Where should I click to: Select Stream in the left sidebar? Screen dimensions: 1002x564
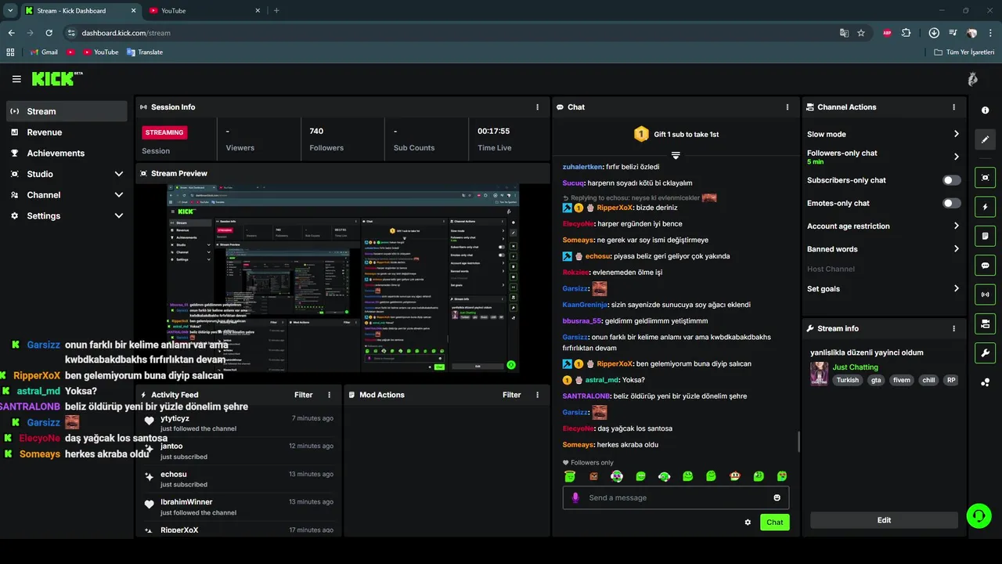66,111
